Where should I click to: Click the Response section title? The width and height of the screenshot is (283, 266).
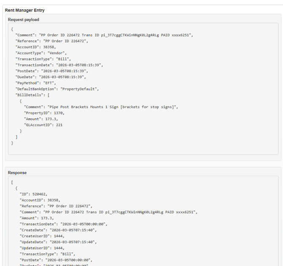tap(17, 173)
